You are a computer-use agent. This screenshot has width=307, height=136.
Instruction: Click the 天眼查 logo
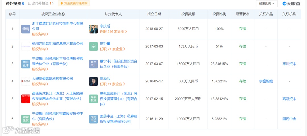[291, 3]
